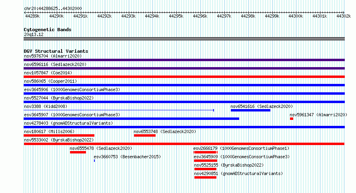This screenshot has height=193, width=356.
Task: Click the 44292k ruler tick label
Action: point(104,16)
